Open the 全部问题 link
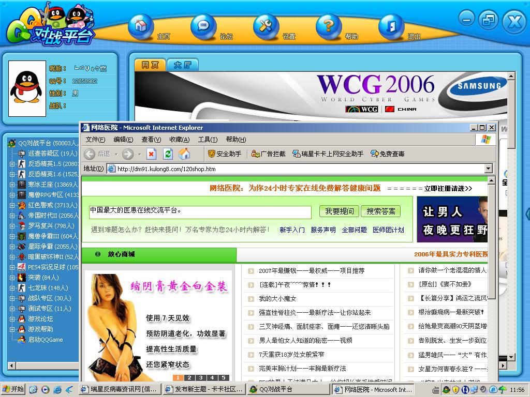The width and height of the screenshot is (530, 397). click(354, 230)
